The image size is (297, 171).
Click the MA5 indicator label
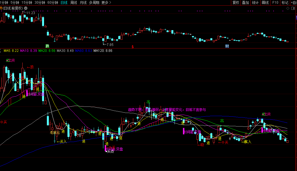(11, 51)
